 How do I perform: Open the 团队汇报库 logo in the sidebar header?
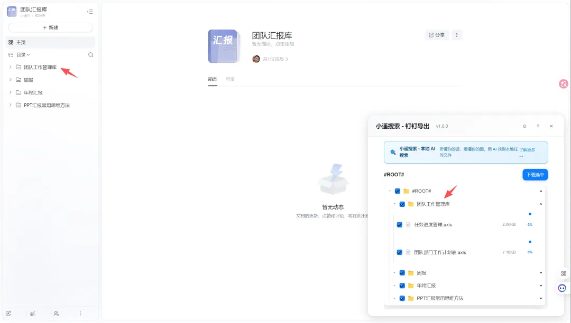pyautogui.click(x=12, y=12)
